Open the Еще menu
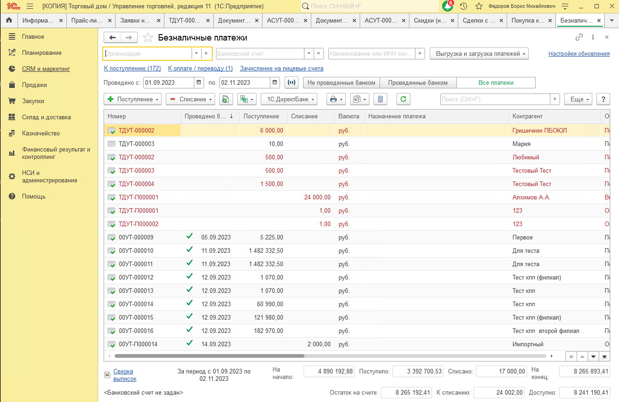 click(578, 99)
